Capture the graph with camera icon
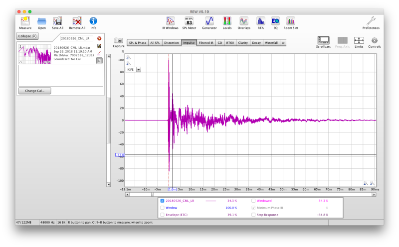This screenshot has height=247, width=399. tap(119, 42)
